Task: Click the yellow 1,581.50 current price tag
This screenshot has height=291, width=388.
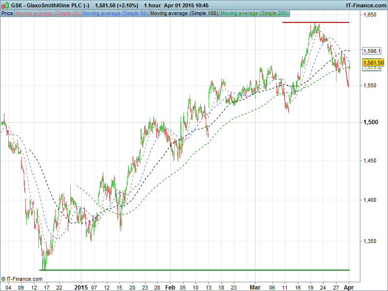Action: [x=373, y=63]
